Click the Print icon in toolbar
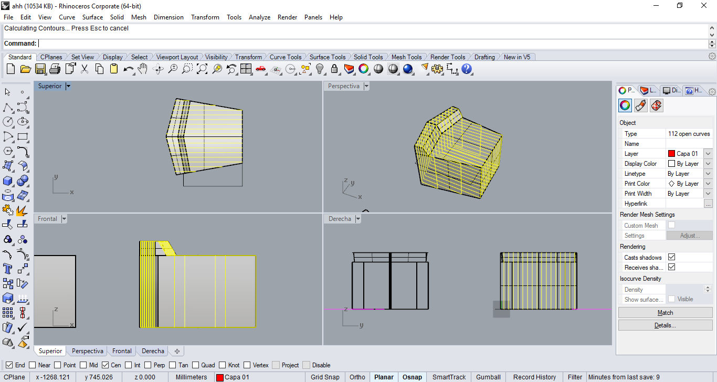The height and width of the screenshot is (382, 717). click(55, 69)
